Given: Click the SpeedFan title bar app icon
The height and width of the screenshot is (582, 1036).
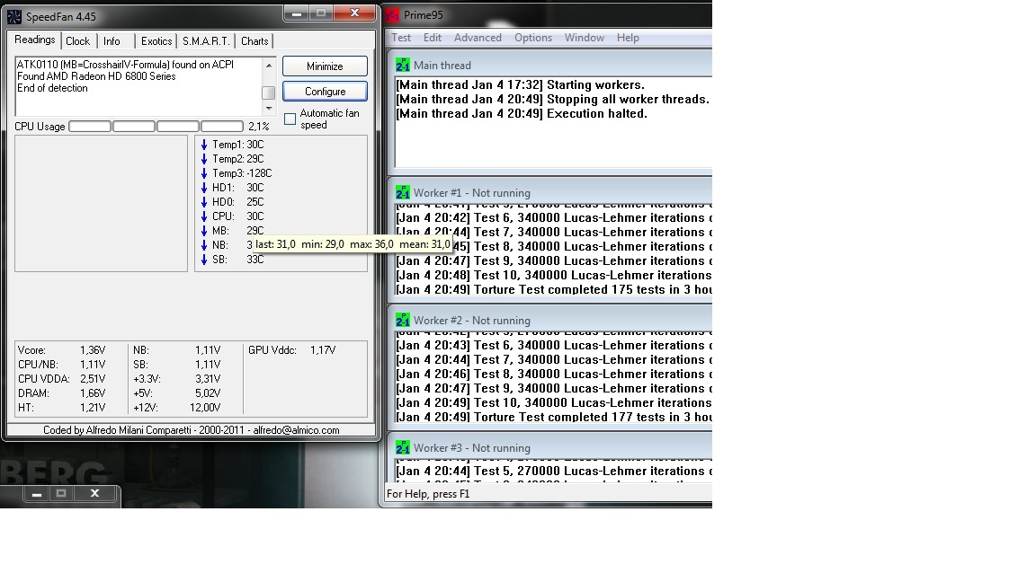Looking at the screenshot, I should coord(13,16).
